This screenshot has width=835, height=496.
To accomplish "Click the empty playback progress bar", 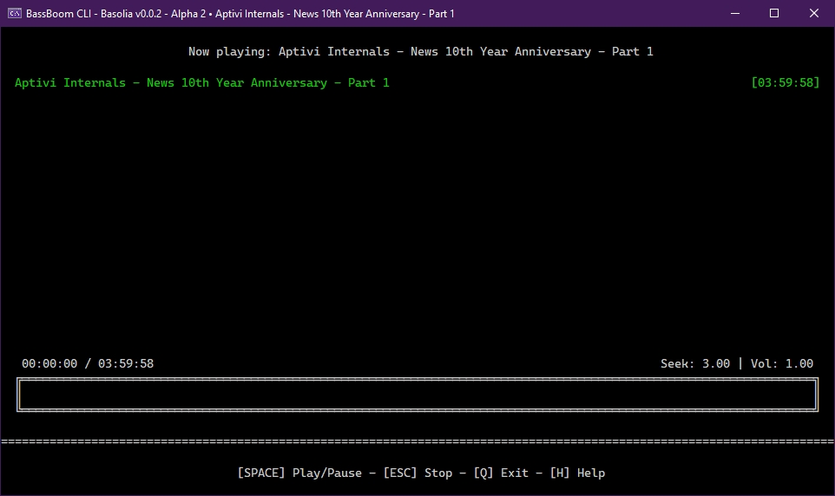I will (417, 395).
